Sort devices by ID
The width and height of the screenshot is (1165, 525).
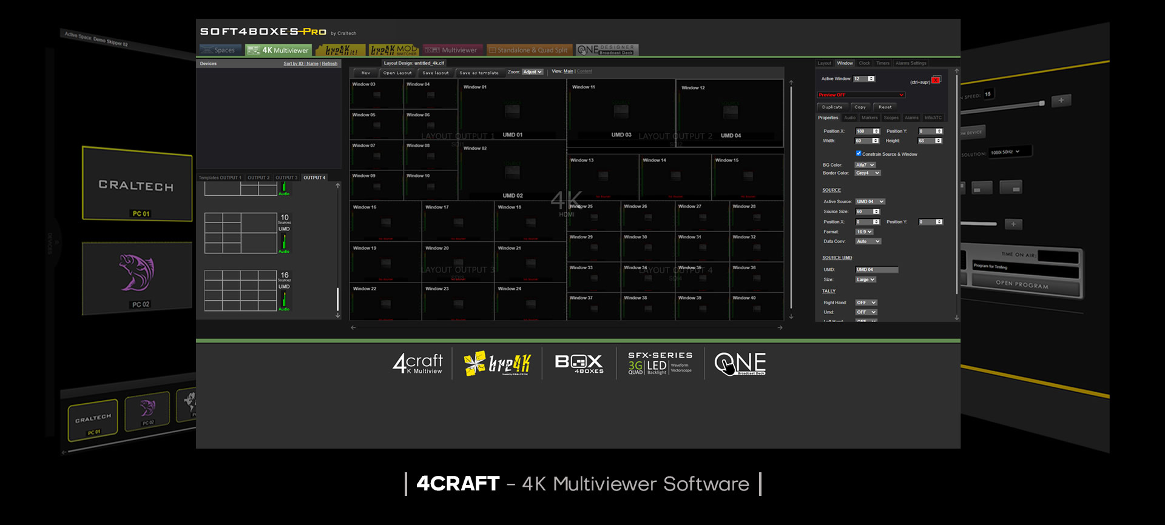point(294,64)
